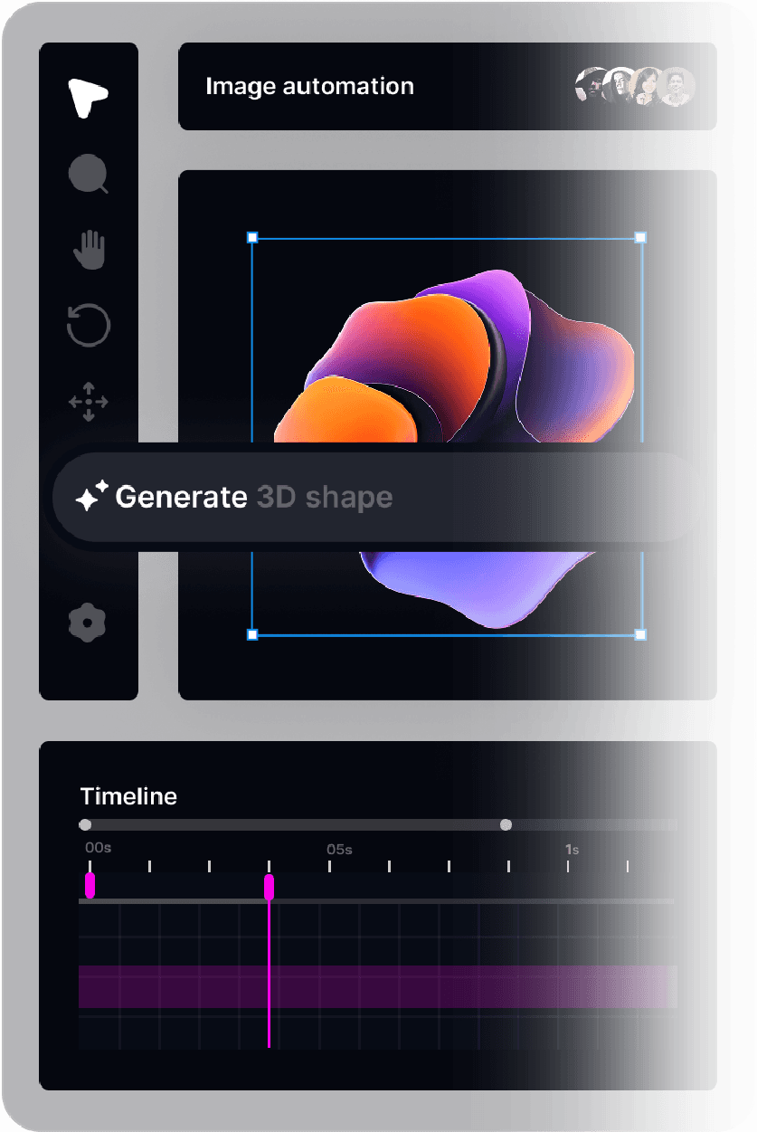Select the arrow pointer tool
This screenshot has width=757, height=1132.
click(x=88, y=97)
